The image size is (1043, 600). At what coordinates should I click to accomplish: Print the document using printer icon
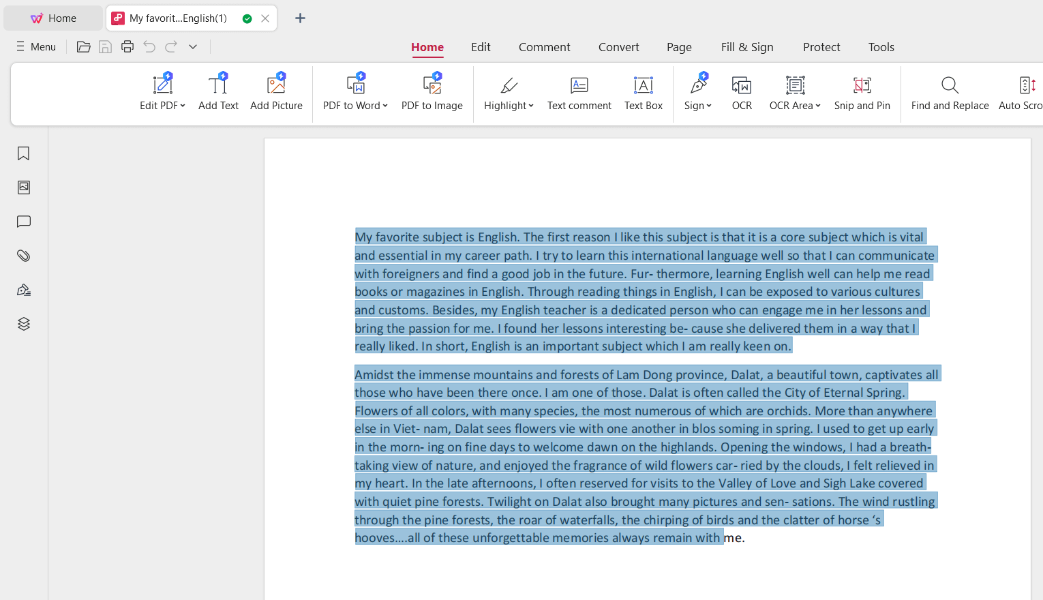point(127,46)
